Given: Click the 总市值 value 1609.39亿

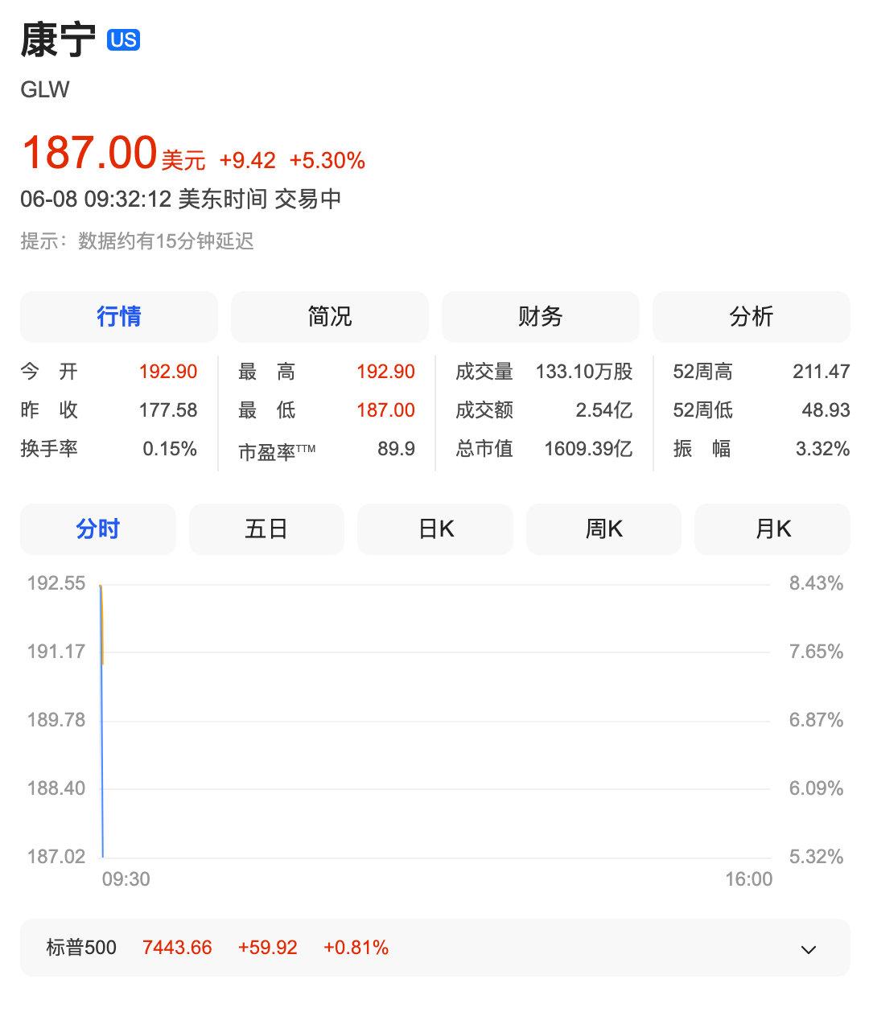Looking at the screenshot, I should [x=588, y=448].
